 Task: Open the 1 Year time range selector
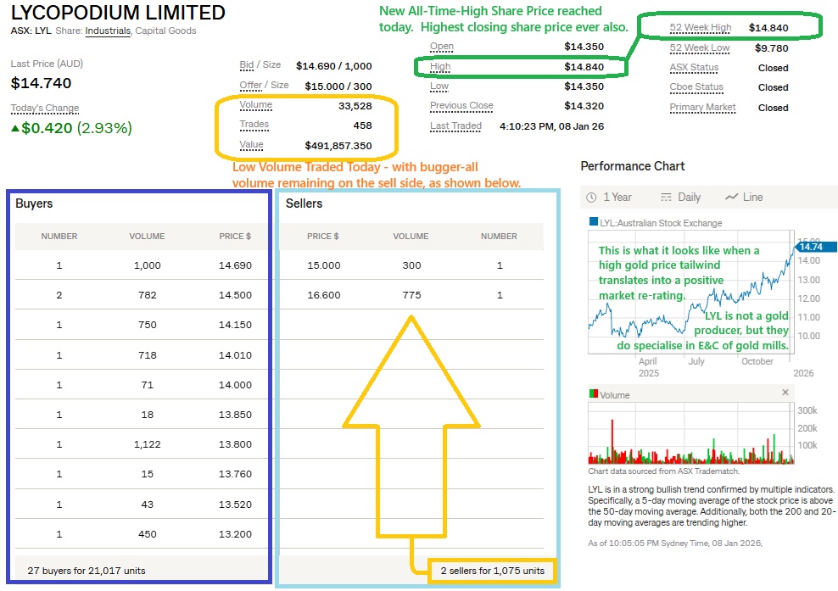click(x=610, y=197)
